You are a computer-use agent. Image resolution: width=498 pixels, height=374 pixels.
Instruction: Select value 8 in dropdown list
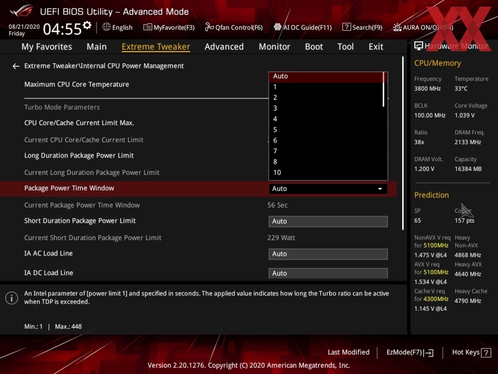click(x=326, y=162)
